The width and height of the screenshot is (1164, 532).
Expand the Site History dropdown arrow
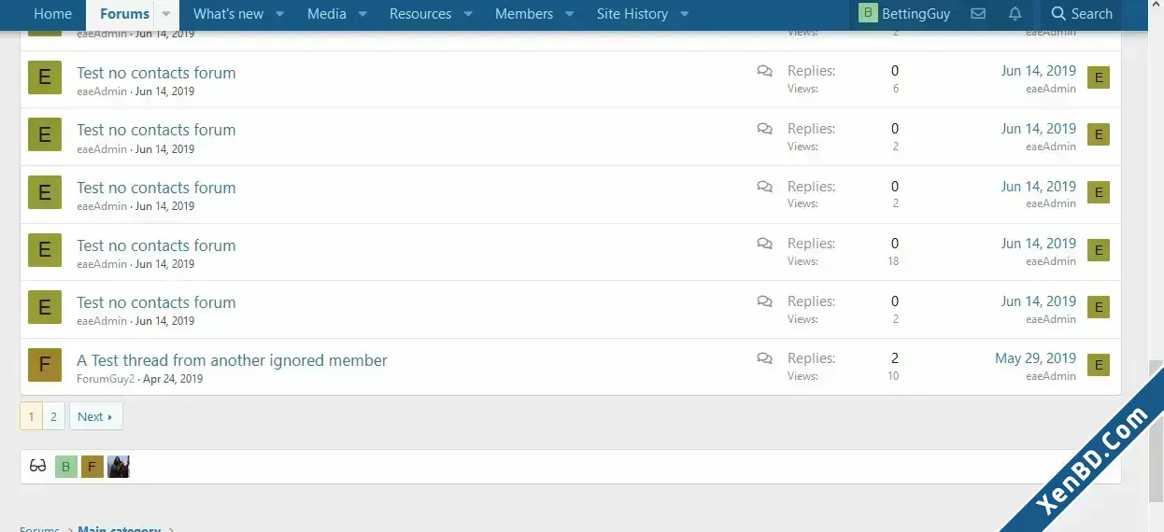[x=685, y=14]
